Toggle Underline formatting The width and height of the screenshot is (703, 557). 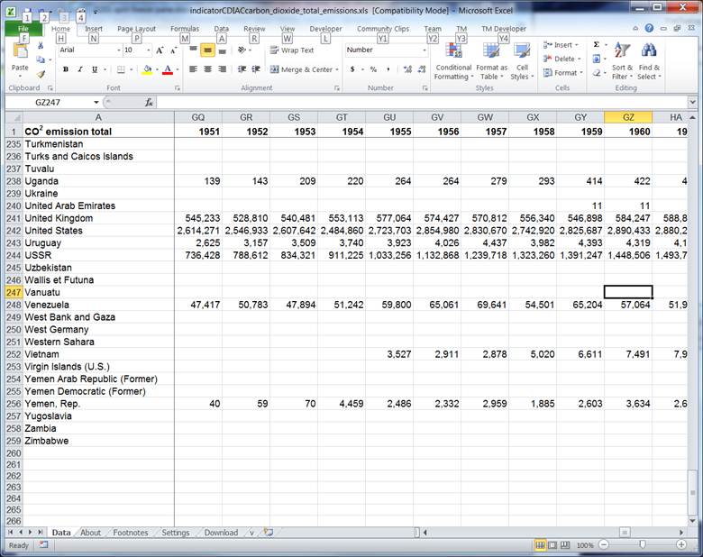point(95,69)
